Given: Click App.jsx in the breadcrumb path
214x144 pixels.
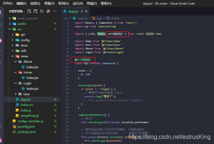Looking at the screenshot, I should [82, 18].
